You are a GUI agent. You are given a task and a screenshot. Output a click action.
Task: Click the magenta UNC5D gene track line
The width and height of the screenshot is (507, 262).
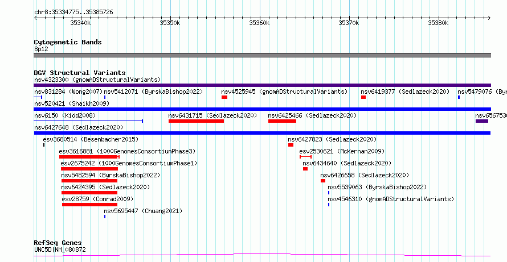click(x=262, y=255)
